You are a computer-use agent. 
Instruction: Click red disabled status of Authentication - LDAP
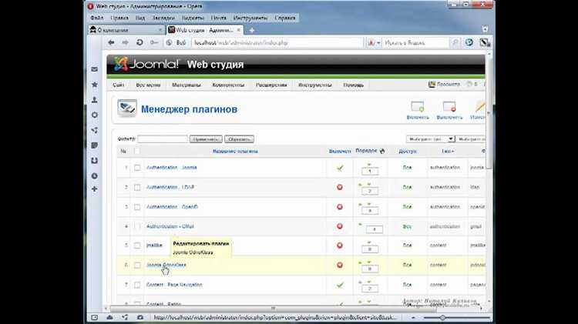coord(340,187)
